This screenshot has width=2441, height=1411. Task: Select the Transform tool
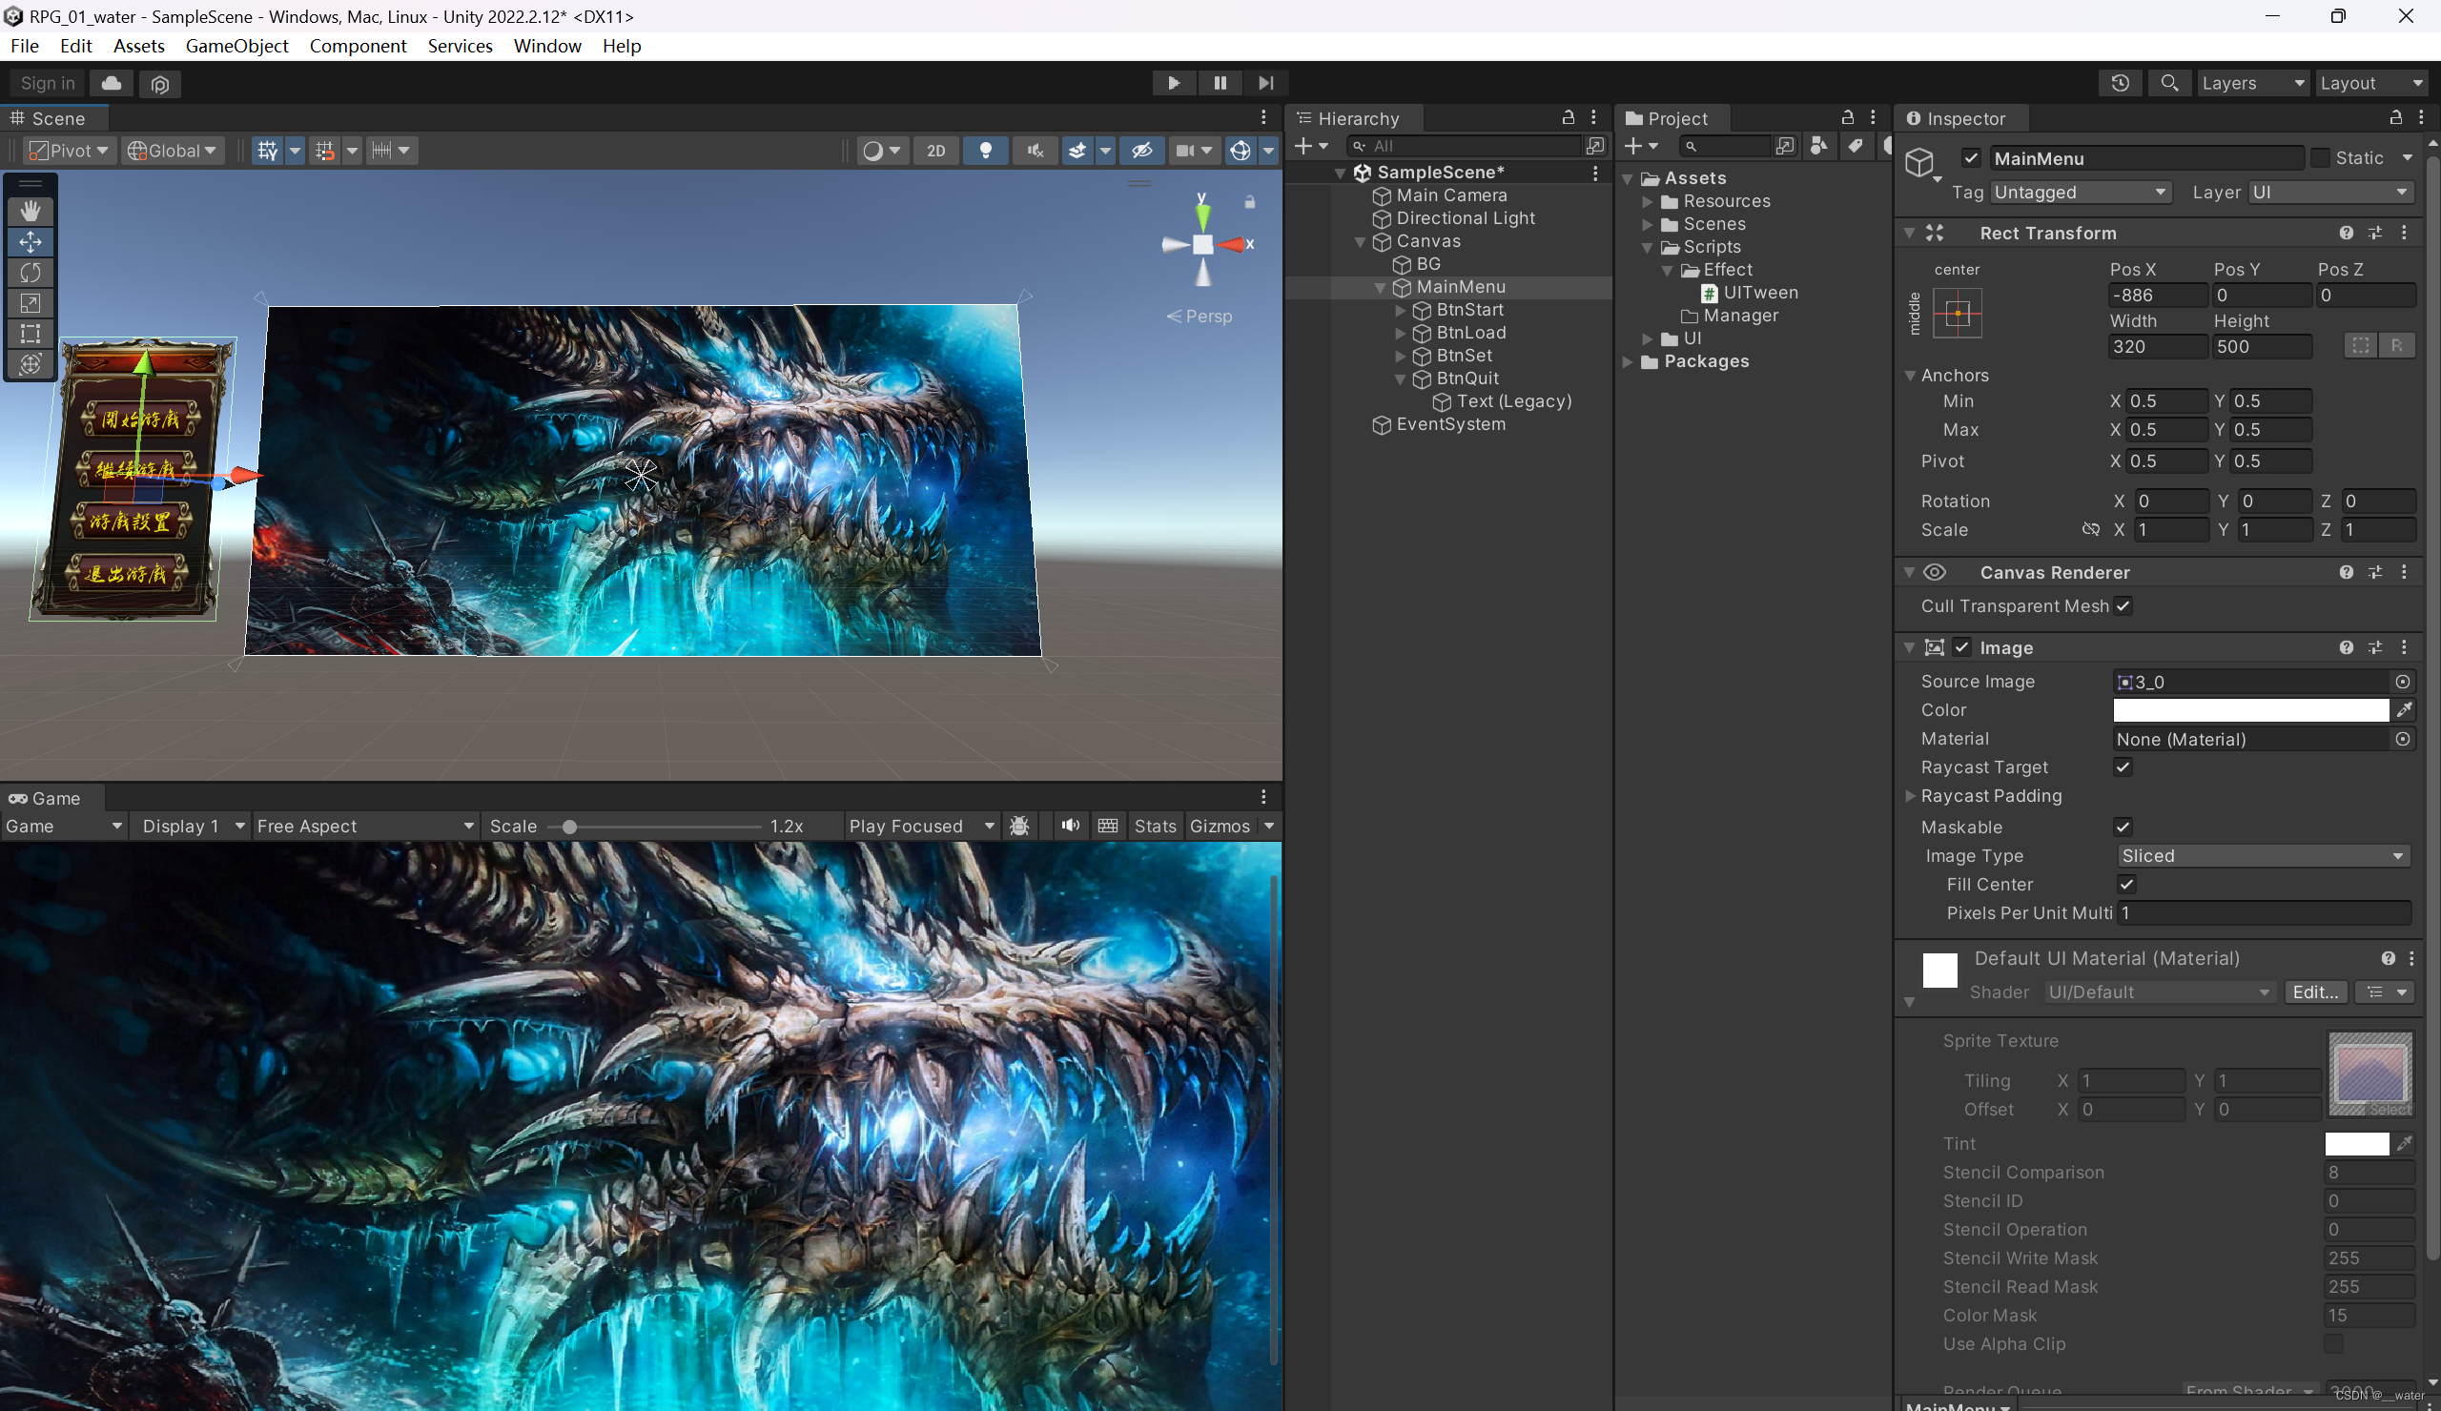click(30, 364)
